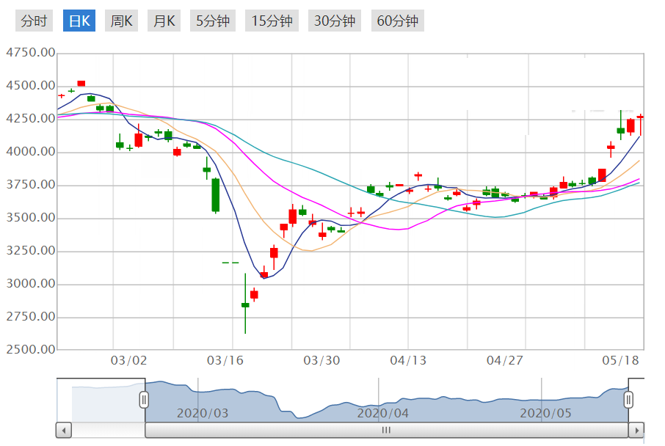
Task: Choose the 15分钟 interval button
Action: pos(272,21)
